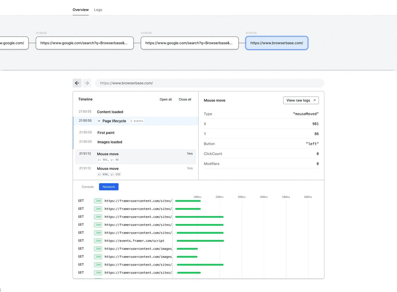This screenshot has height=292, width=397.
Task: Click the Page lifecycle row label
Action: (x=114, y=121)
